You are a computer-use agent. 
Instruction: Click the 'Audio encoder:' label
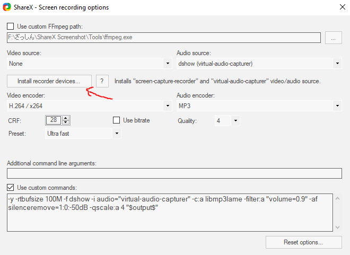coord(196,95)
